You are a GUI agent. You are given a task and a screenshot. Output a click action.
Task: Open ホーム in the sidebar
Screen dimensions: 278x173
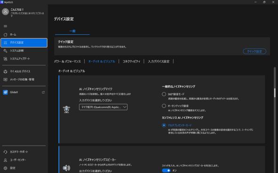pos(13,34)
